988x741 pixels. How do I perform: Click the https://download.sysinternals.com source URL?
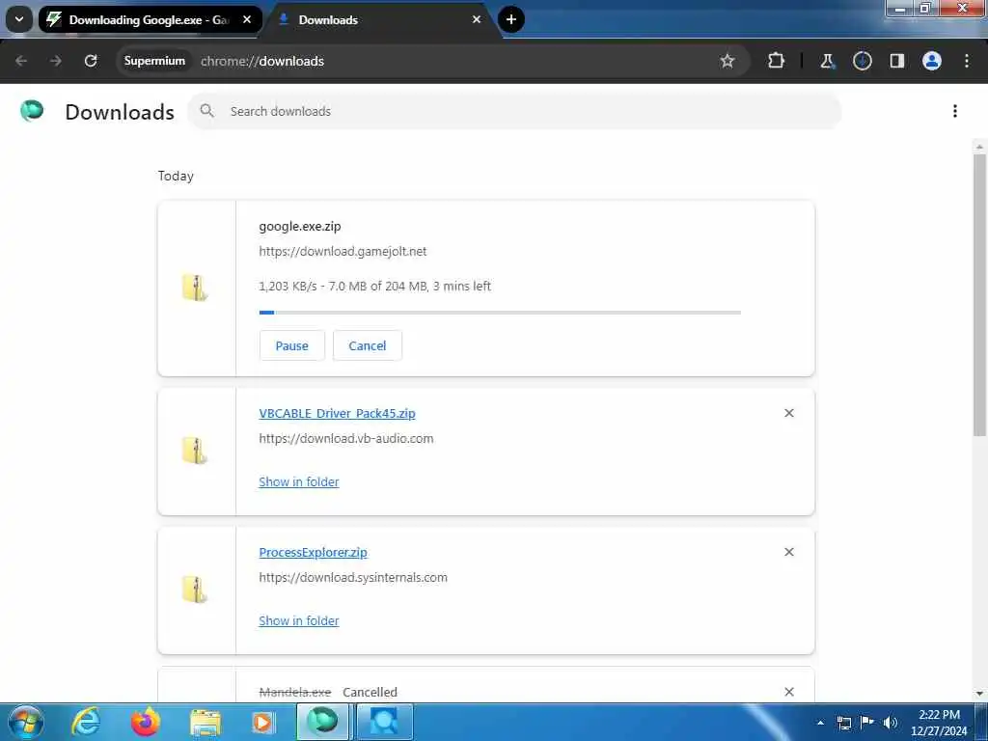coord(353,577)
